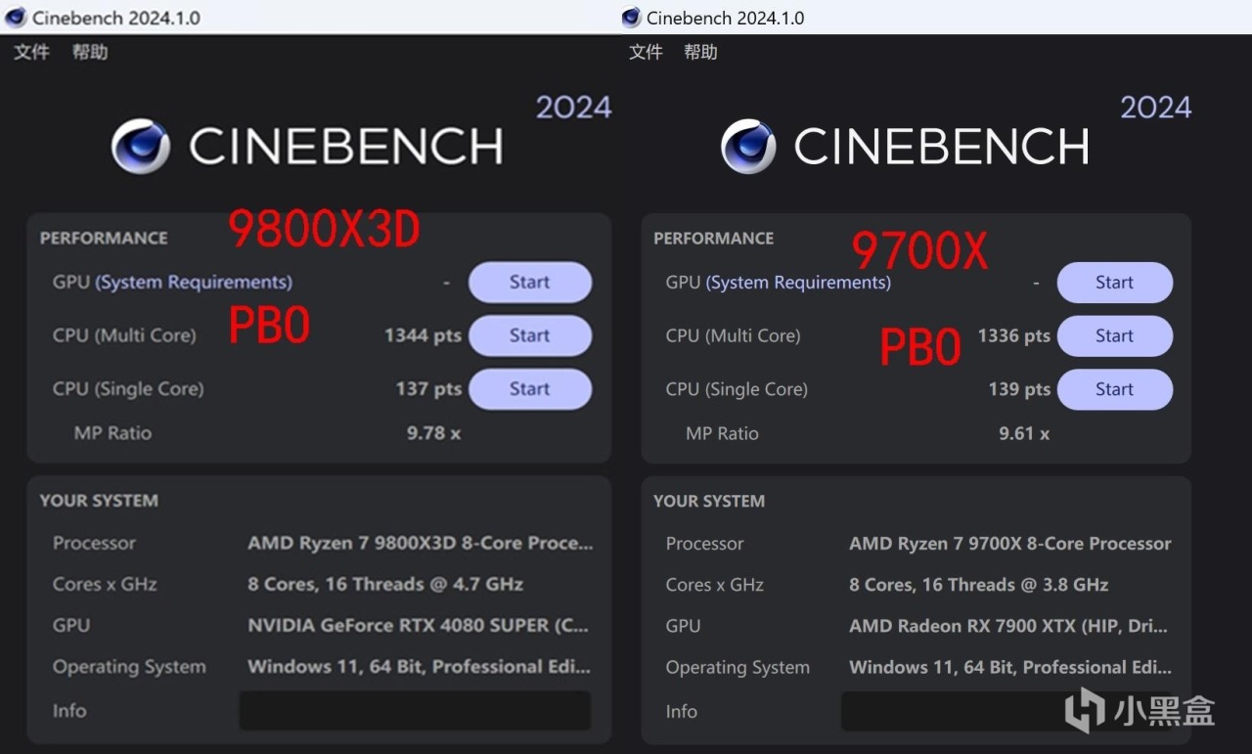This screenshot has height=754, width=1252.
Task: Open the 文件 menu in the 9700X window
Action: 646,52
